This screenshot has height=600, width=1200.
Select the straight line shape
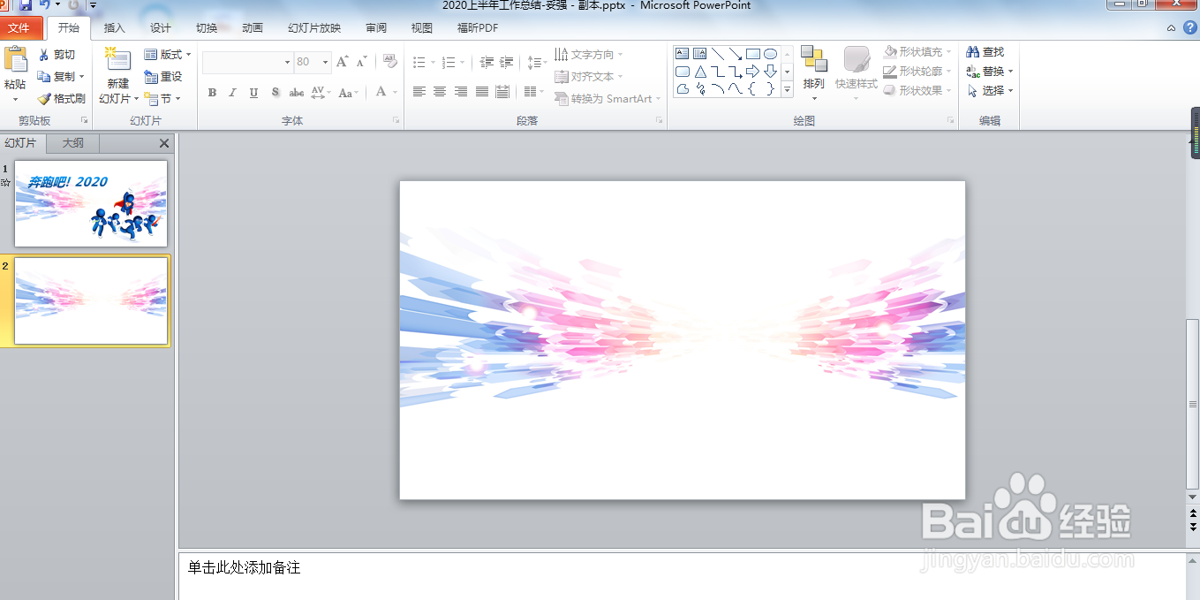coord(718,54)
